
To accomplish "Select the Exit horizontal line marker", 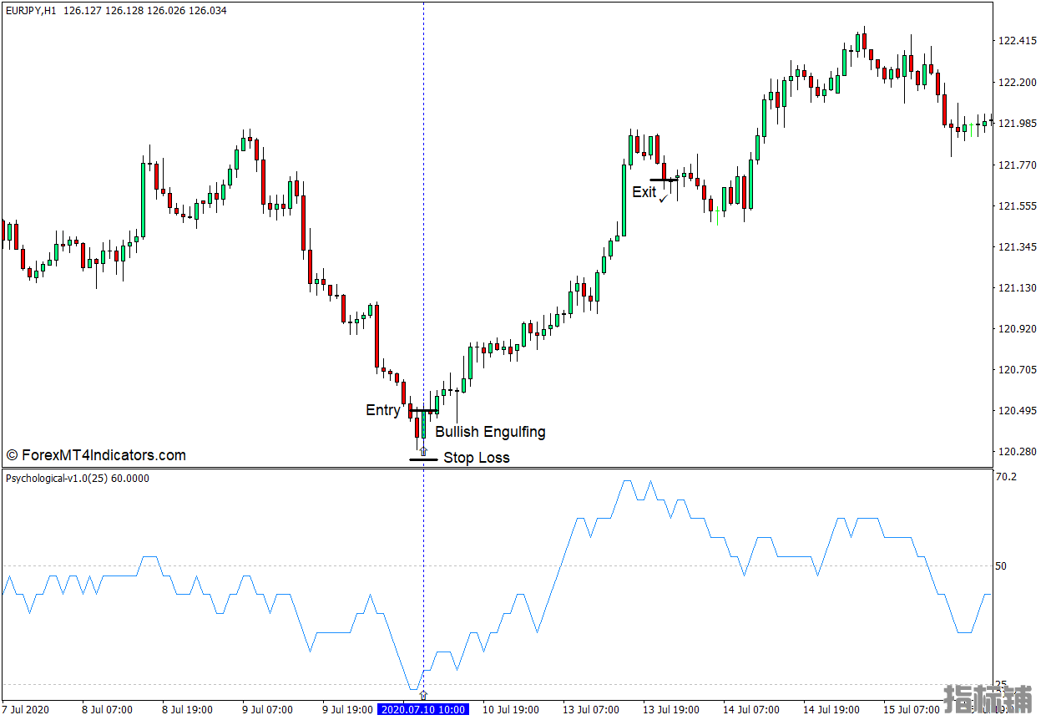I will [664, 180].
